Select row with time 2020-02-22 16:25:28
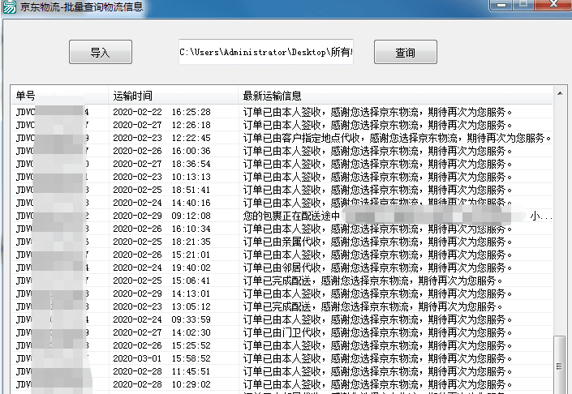572x394 pixels. 282,112
